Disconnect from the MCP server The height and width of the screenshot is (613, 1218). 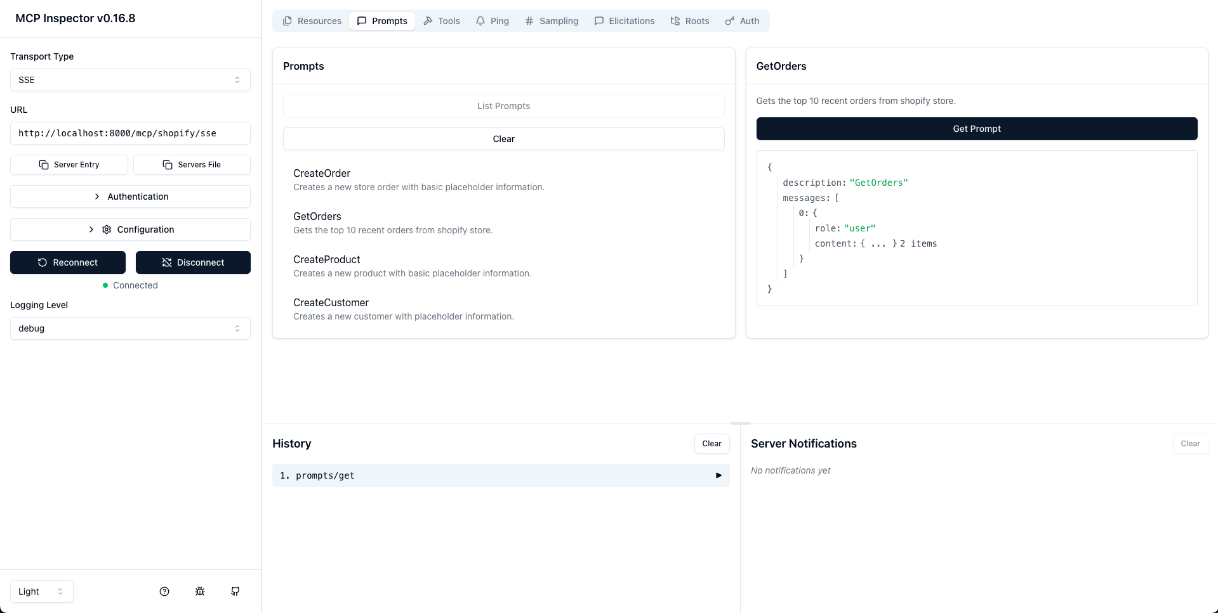click(x=193, y=262)
